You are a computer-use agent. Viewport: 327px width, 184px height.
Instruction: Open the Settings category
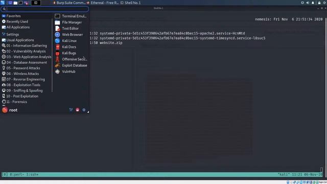(x=26, y=34)
